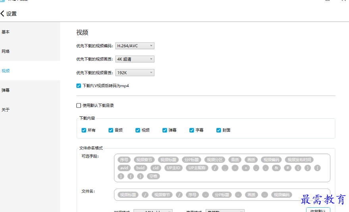Image resolution: width=349 pixels, height=212 pixels.
Task: Remove the 序号 tag in the 文件名 box
Action: click(x=192, y=195)
